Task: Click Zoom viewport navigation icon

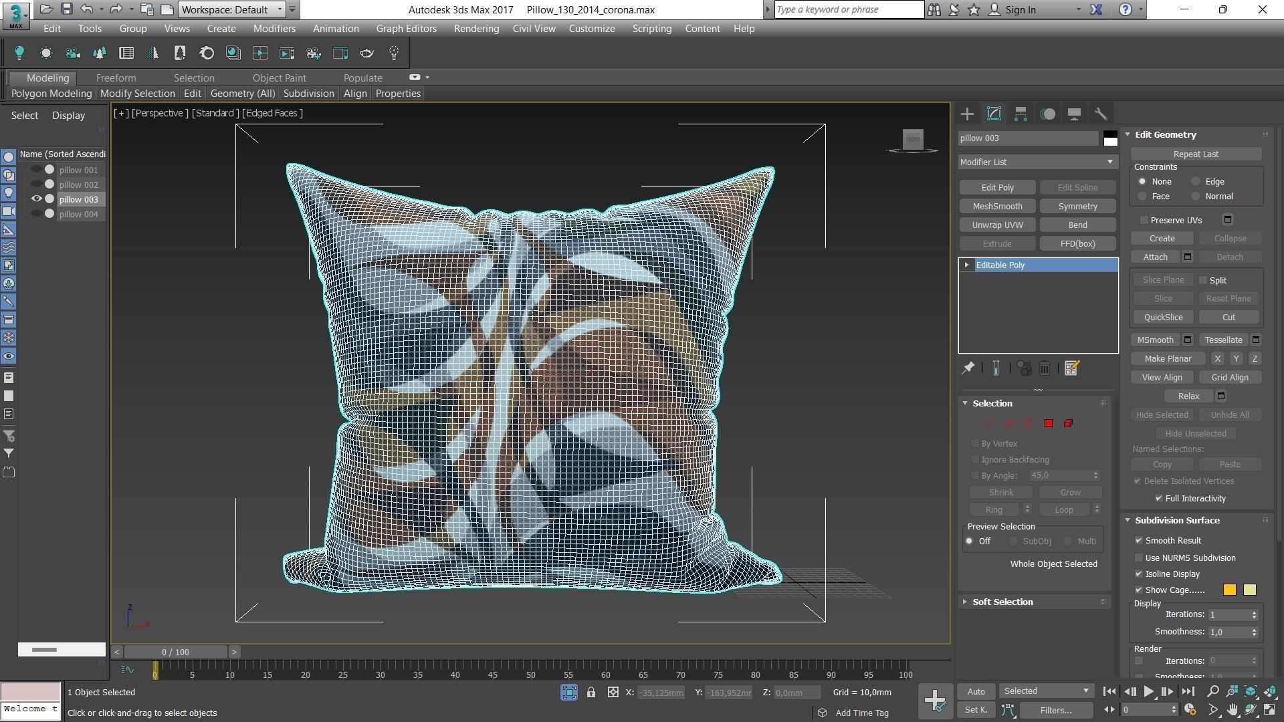Action: [1212, 692]
